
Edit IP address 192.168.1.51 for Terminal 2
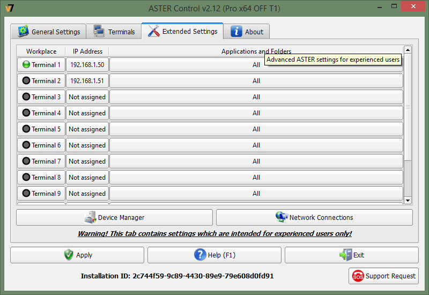pos(87,81)
